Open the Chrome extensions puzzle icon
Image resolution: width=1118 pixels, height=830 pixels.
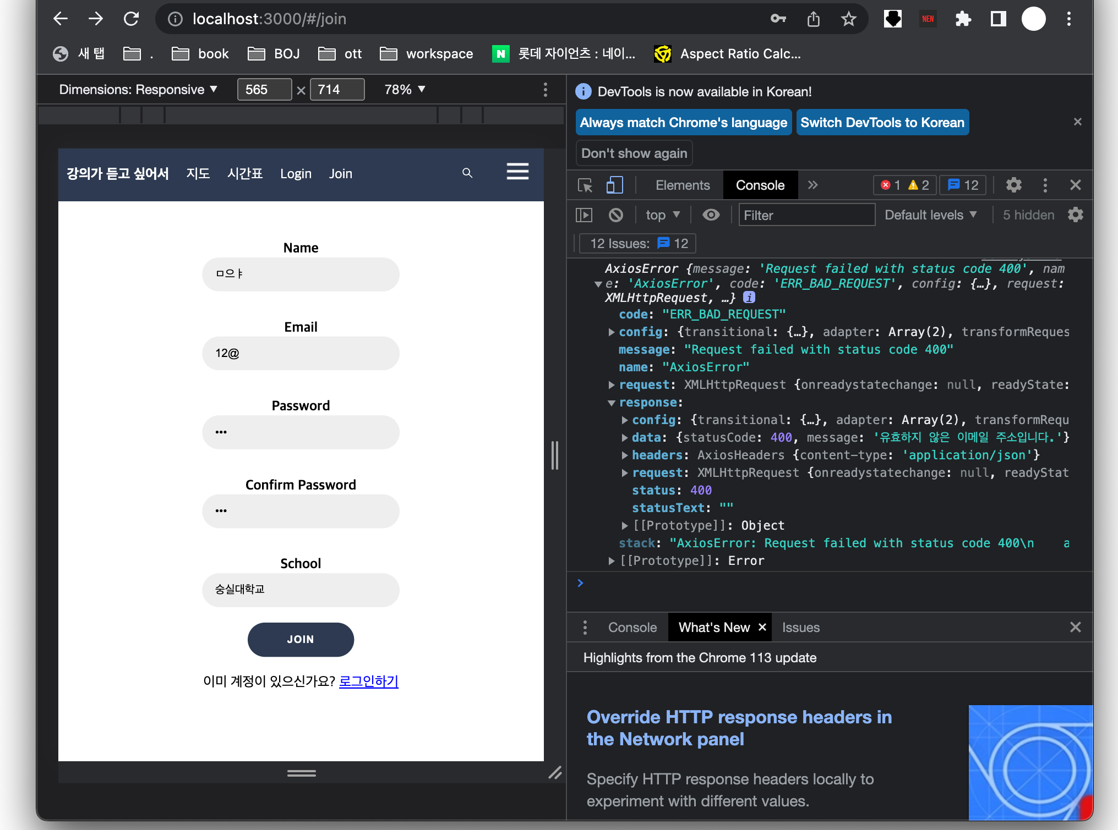coord(963,19)
